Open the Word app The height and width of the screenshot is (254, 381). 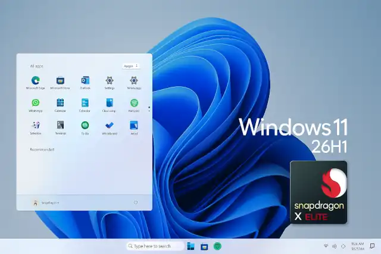point(134,128)
